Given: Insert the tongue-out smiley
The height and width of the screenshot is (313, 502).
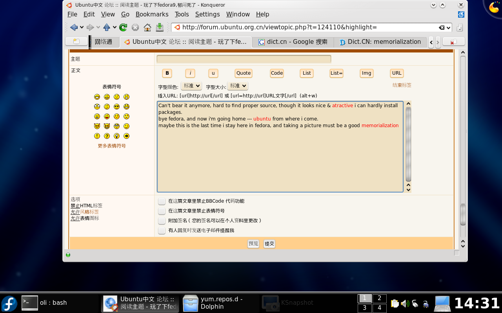Looking at the screenshot, I should pos(107,116).
